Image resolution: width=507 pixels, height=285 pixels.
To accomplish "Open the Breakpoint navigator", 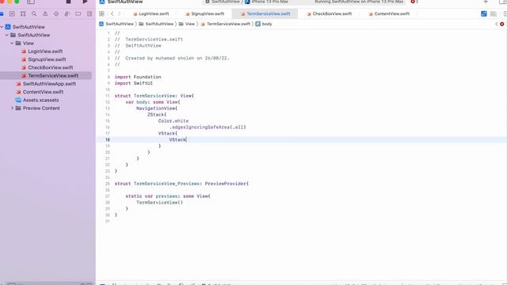I will 78,14.
